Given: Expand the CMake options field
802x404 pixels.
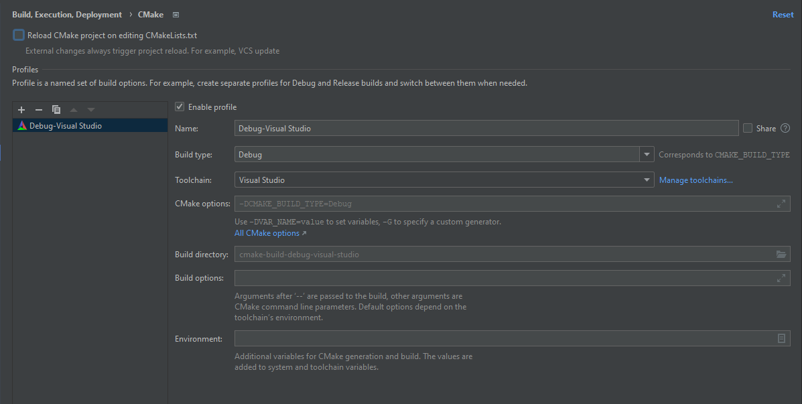Looking at the screenshot, I should [781, 204].
